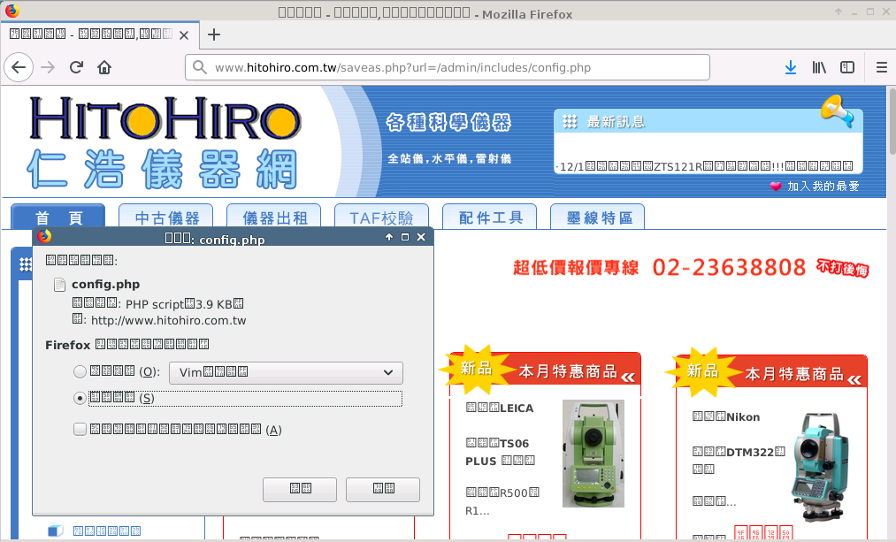Click the pink heart favorites icon
896x542 pixels.
[776, 187]
